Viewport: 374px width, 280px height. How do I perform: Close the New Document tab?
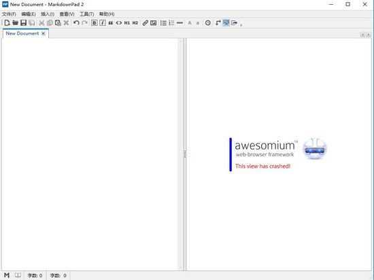coord(43,33)
